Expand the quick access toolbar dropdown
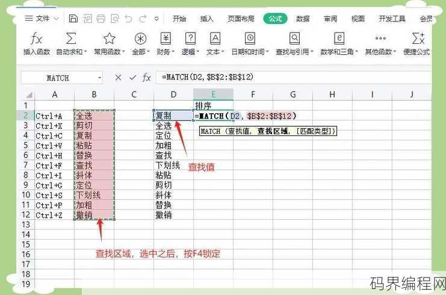The image size is (446, 295). (156, 19)
